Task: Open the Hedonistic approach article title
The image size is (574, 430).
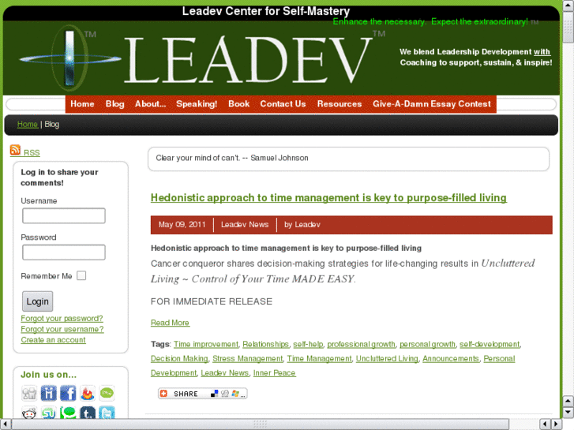Action: [328, 197]
